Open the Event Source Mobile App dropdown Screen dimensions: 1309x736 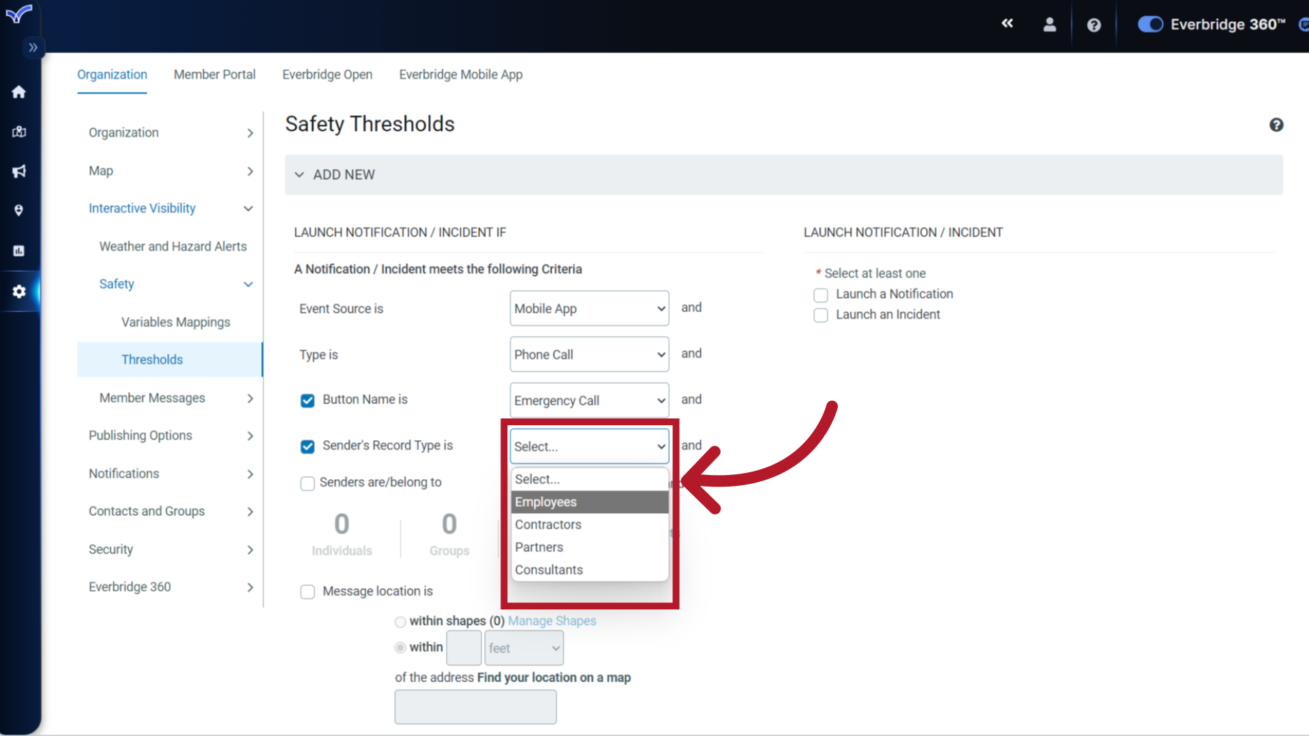point(588,308)
